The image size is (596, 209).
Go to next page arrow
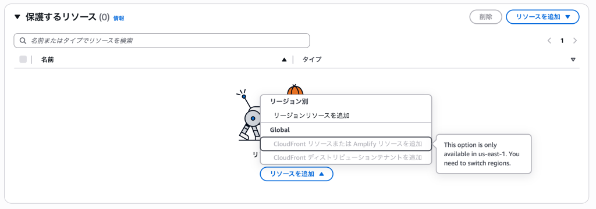click(574, 41)
